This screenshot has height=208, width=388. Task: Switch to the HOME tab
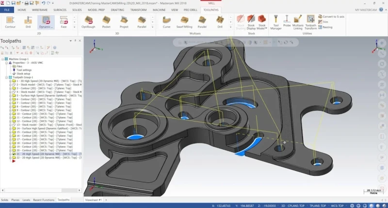(22, 10)
